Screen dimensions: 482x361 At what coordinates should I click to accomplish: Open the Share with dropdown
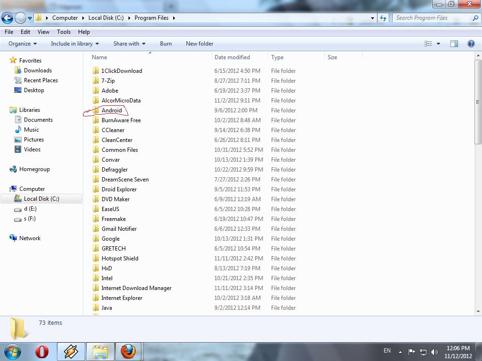129,44
